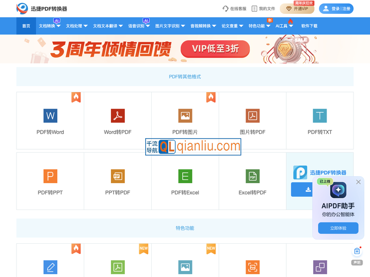This screenshot has height=277, width=370.
Task: Select the 图片转PDF tool icon
Action: [x=253, y=116]
